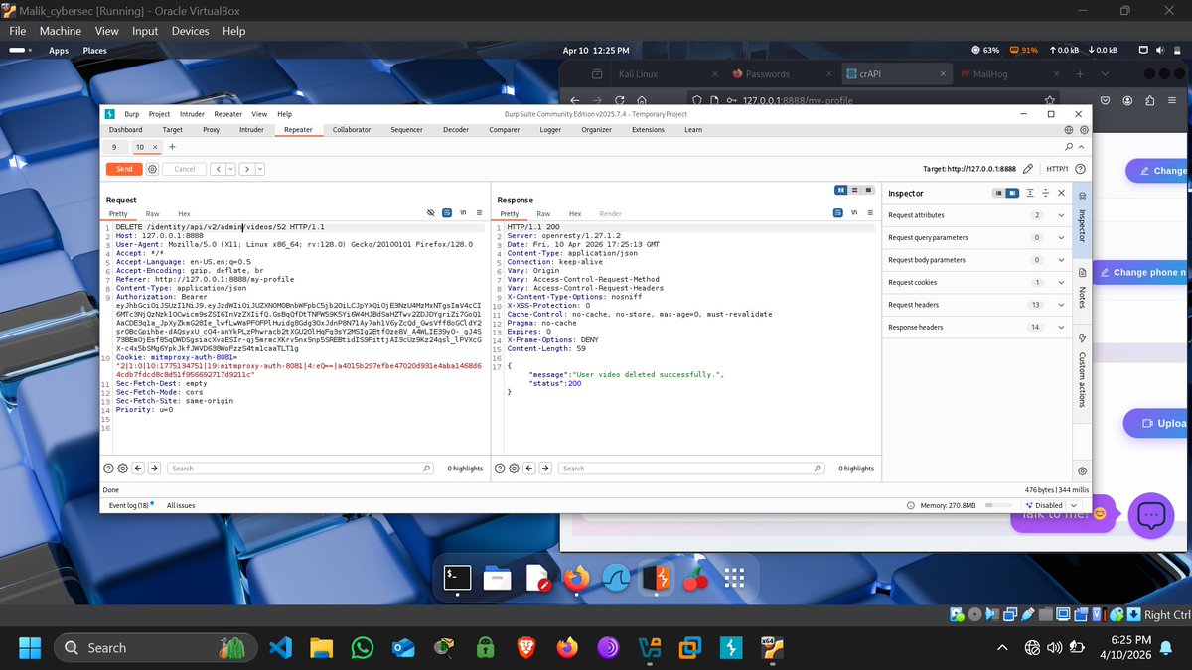Viewport: 1192px width, 670px height.
Task: Show Response in Hex view
Action: pyautogui.click(x=575, y=214)
